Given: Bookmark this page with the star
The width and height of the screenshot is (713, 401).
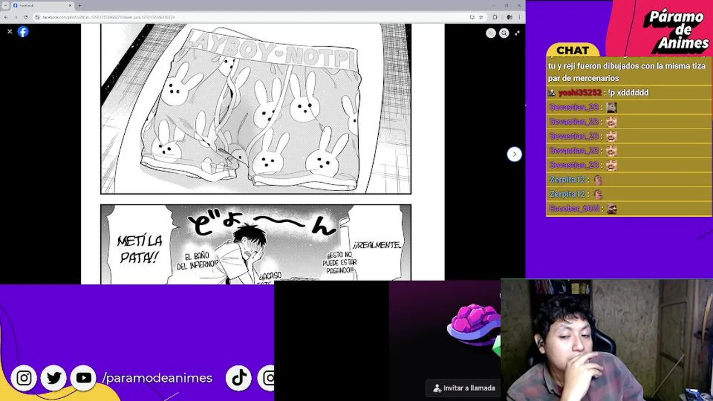Looking at the screenshot, I should (x=481, y=17).
